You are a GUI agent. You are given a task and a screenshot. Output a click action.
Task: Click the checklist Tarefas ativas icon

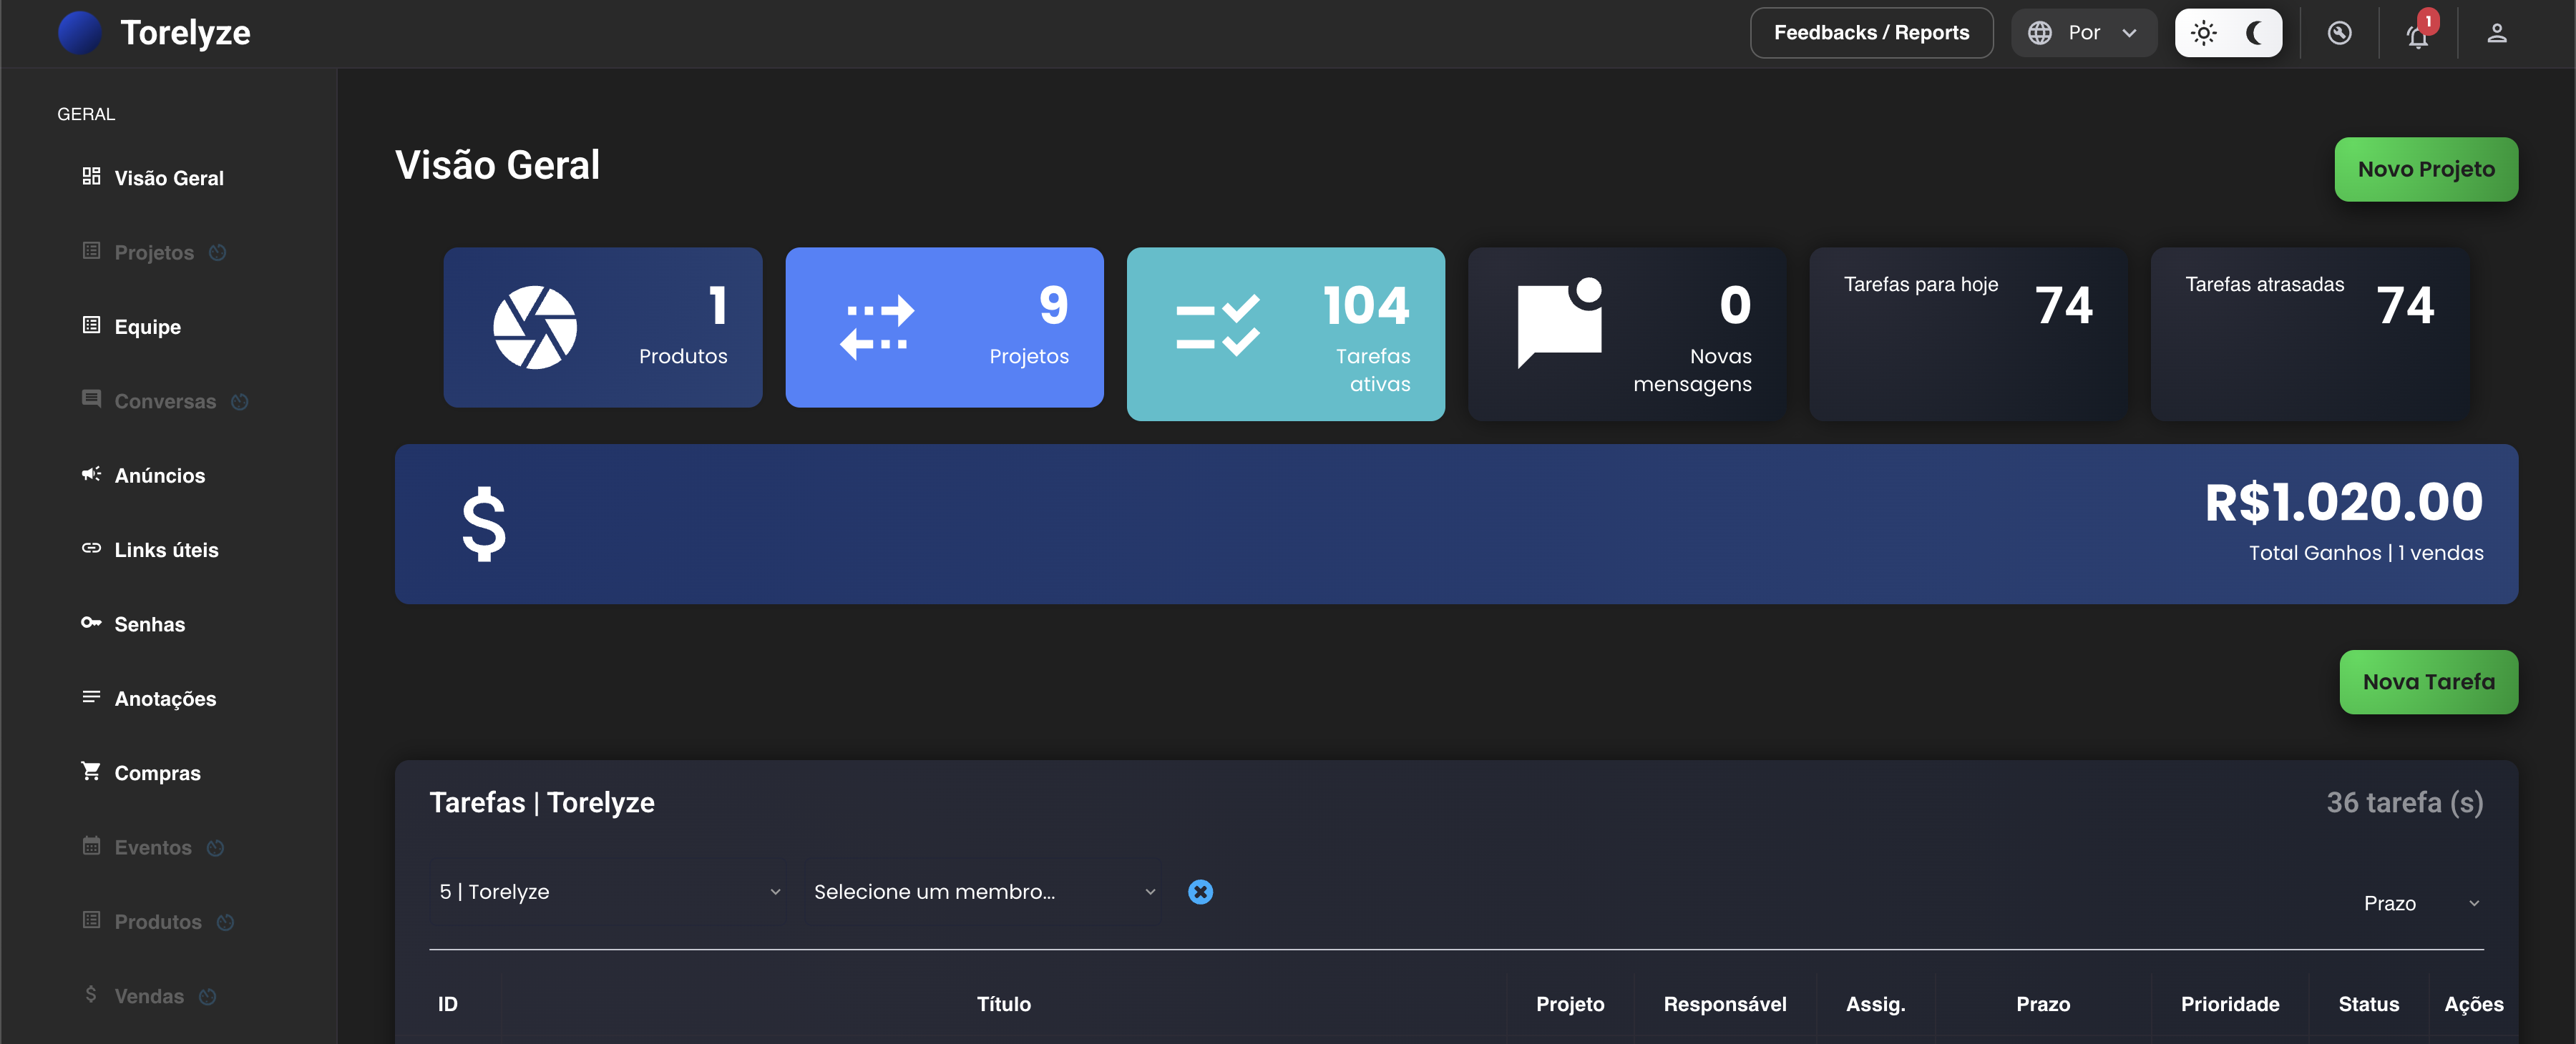pyautogui.click(x=1217, y=325)
